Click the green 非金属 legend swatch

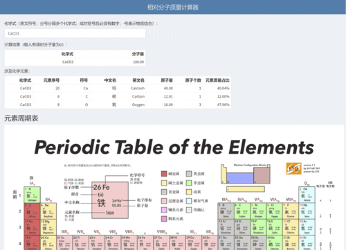189,183
